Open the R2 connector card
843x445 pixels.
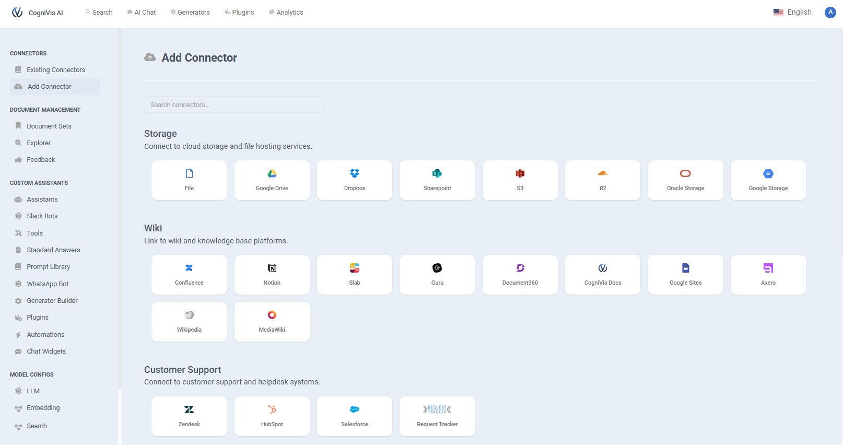pos(603,180)
